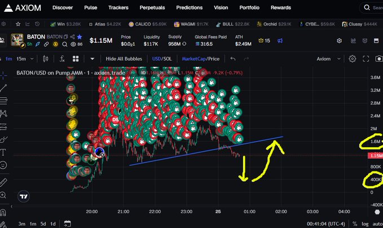Go to the Pulse tab
Image resolution: width=383 pixels, height=228 pixels.
pos(91,7)
